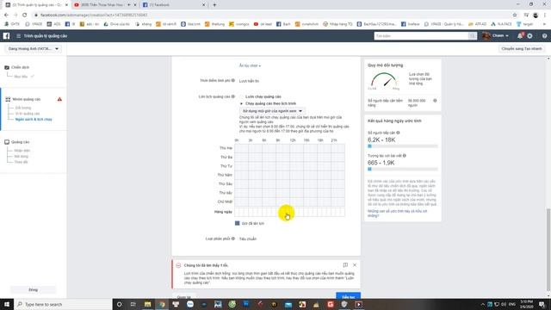Click a Thứ Sáu schedule grid cell
Screen dimensions: 551x310
[x=289, y=183]
